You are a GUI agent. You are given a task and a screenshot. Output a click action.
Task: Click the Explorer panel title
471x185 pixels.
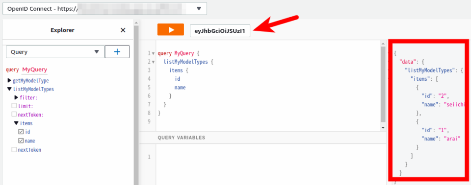pyautogui.click(x=62, y=30)
